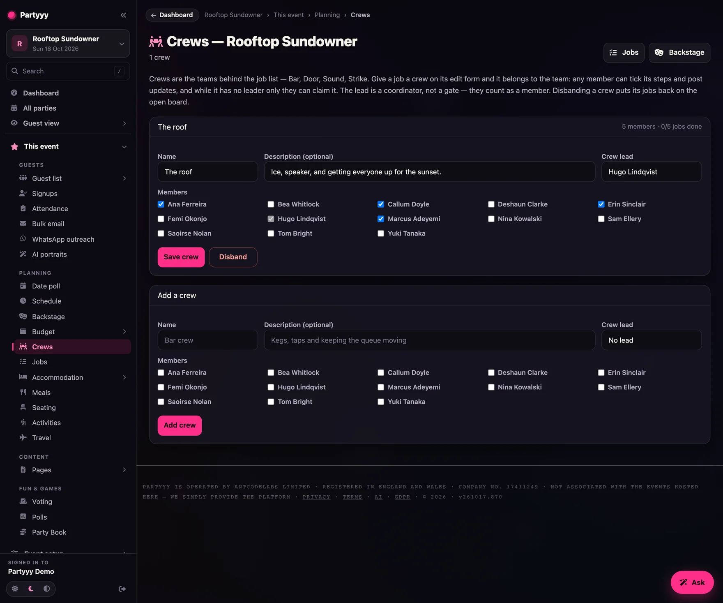
Task: Open the Privacy link in footer
Action: tap(316, 497)
